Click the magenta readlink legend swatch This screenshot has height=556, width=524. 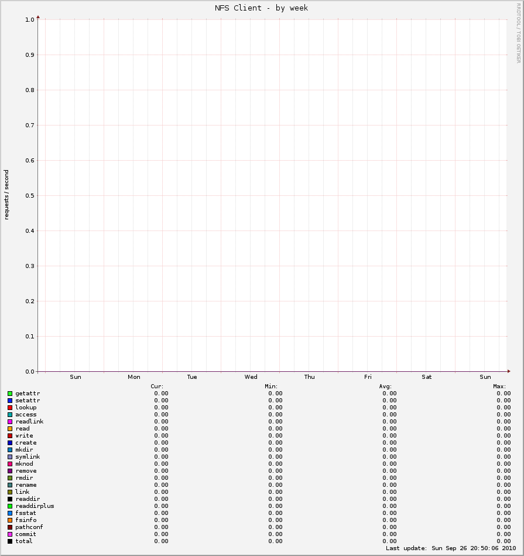pyautogui.click(x=10, y=422)
